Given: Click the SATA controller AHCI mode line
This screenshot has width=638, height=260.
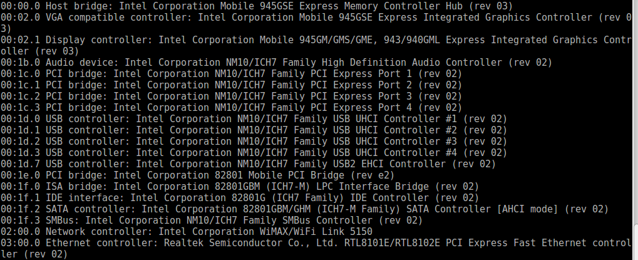Looking at the screenshot, I should (304, 209).
